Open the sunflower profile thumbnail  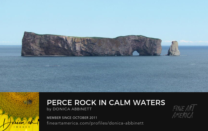(19, 112)
